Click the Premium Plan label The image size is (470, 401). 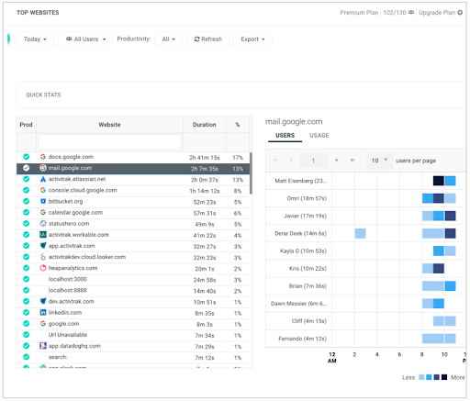pyautogui.click(x=359, y=13)
